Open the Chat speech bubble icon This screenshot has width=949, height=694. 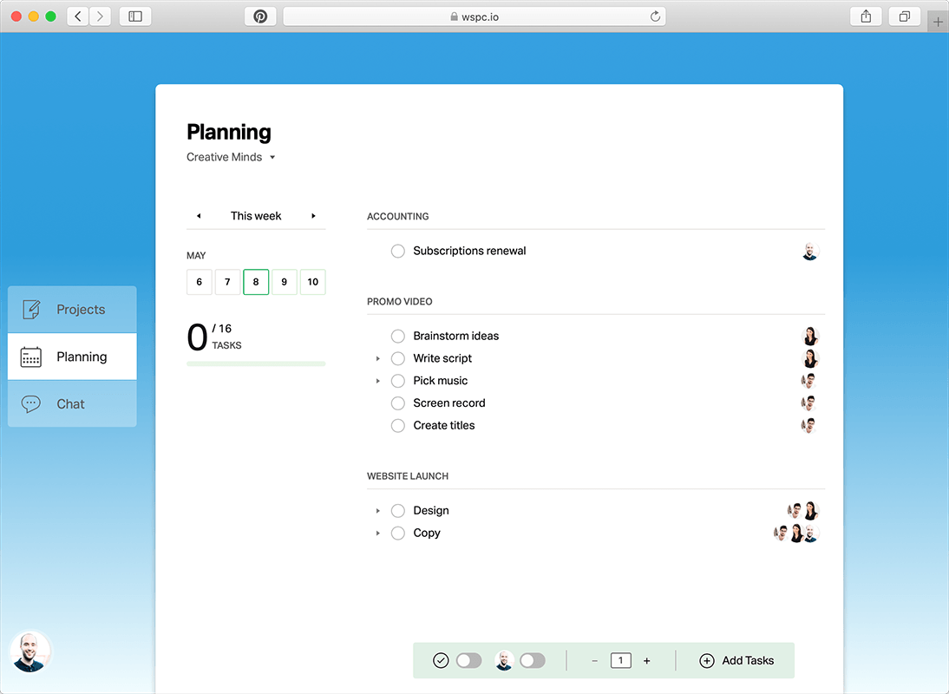[31, 404]
